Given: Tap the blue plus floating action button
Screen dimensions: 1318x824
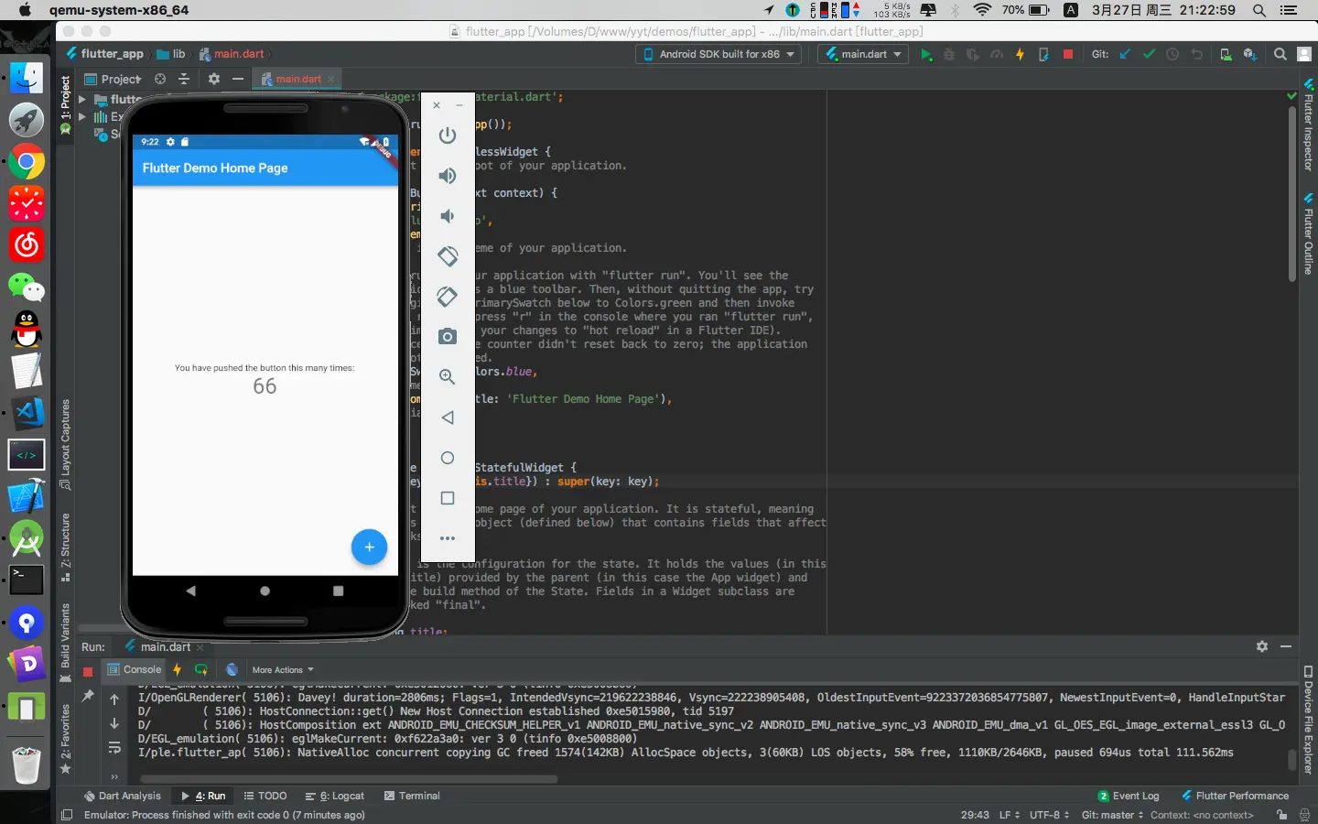Looking at the screenshot, I should (x=369, y=547).
